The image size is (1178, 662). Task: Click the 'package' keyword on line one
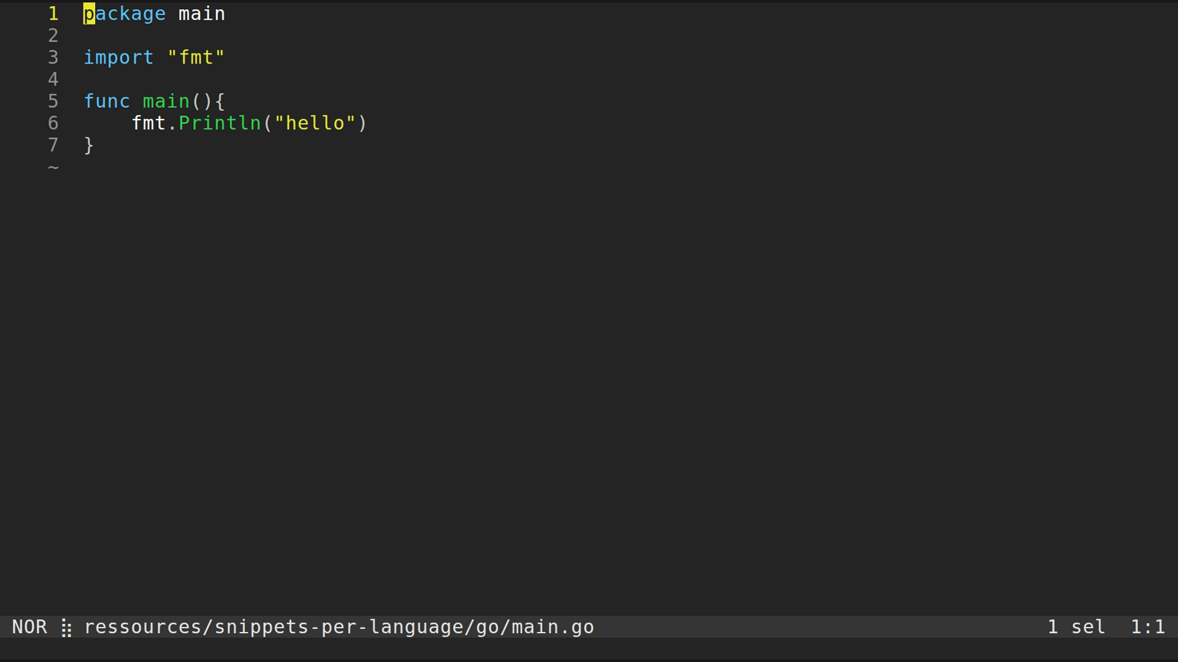tap(125, 13)
